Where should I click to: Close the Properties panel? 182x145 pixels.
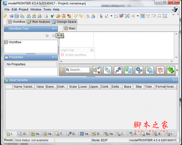click(x=56, y=57)
